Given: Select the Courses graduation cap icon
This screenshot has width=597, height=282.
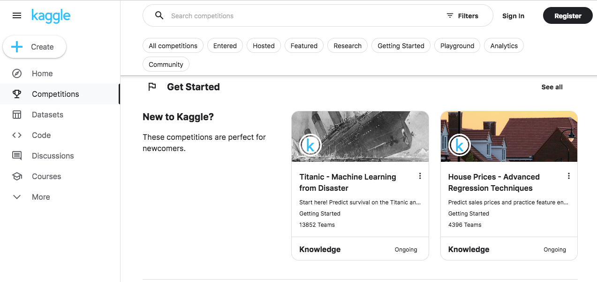Looking at the screenshot, I should 17,176.
